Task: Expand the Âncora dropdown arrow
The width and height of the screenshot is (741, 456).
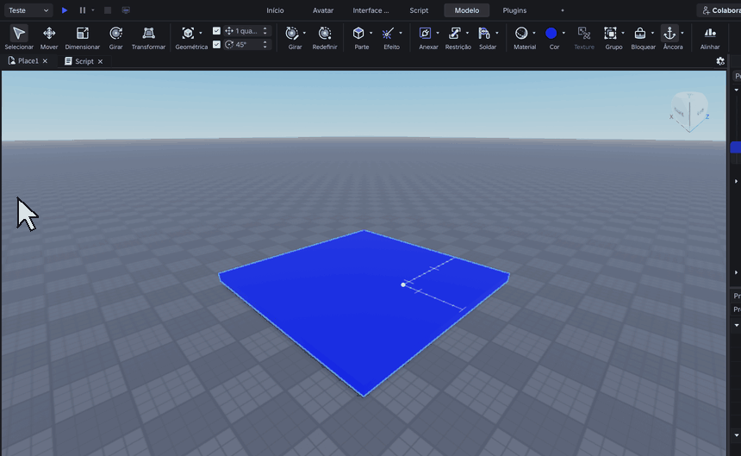Action: (x=682, y=33)
